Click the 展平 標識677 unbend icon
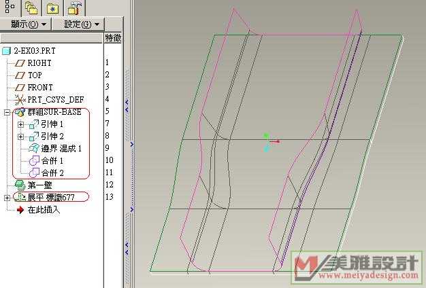The image size is (426, 288). [x=20, y=197]
